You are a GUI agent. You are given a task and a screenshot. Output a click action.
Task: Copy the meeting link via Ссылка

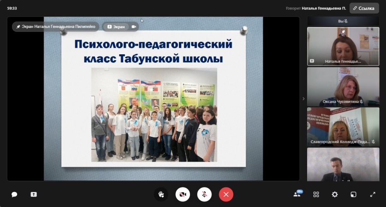pyautogui.click(x=364, y=8)
